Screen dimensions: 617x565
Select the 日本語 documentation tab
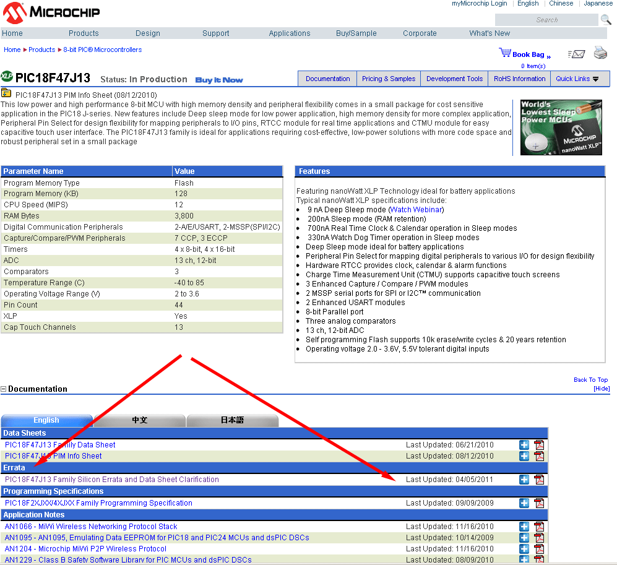coord(232,420)
